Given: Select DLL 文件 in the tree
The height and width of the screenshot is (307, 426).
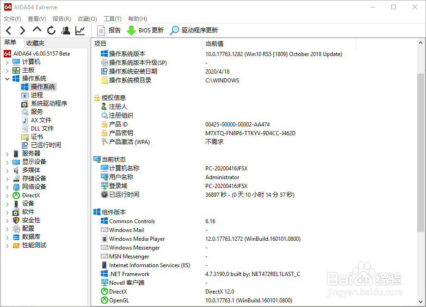Looking at the screenshot, I should [42, 128].
